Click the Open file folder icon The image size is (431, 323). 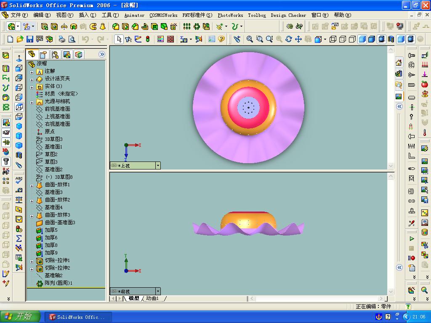click(x=20, y=39)
